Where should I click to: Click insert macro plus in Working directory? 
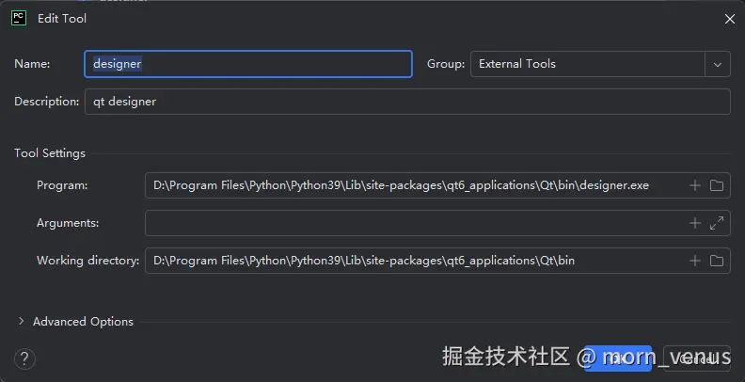[x=695, y=261]
